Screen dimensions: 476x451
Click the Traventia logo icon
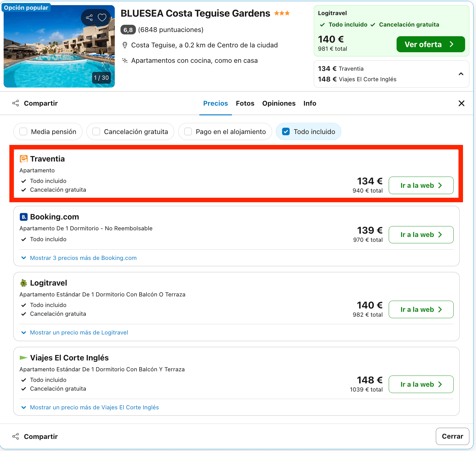(x=24, y=159)
